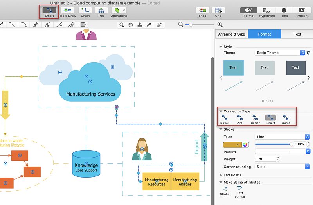Set connector type to Arc

point(239,118)
